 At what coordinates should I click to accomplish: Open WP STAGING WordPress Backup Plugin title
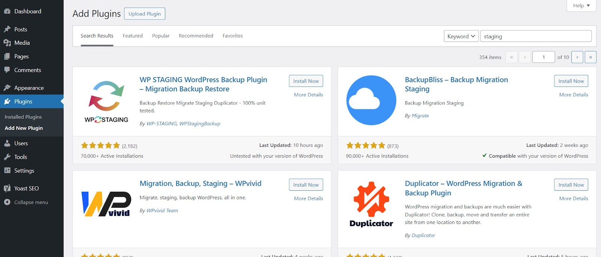(x=203, y=84)
